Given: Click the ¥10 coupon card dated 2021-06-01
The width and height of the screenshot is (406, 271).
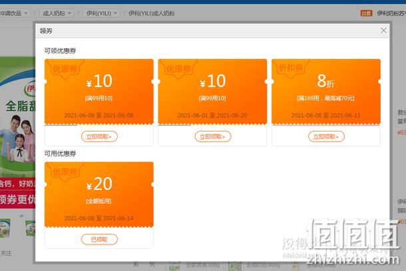Looking at the screenshot, I should click(212, 92).
